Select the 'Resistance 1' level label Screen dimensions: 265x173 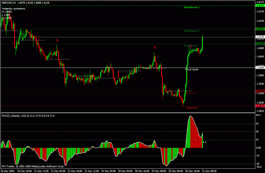pos(192,45)
